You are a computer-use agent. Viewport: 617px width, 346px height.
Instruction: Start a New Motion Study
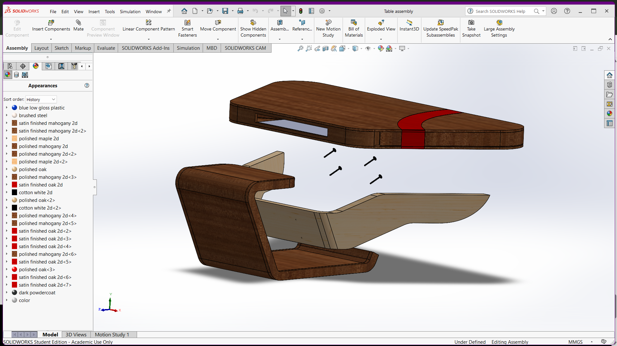tap(328, 22)
